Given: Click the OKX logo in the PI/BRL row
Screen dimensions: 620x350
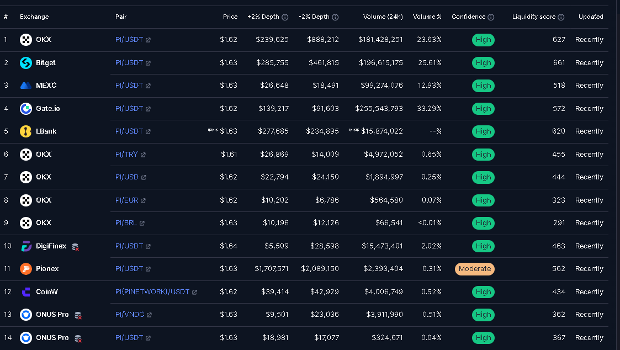Looking at the screenshot, I should pos(26,223).
